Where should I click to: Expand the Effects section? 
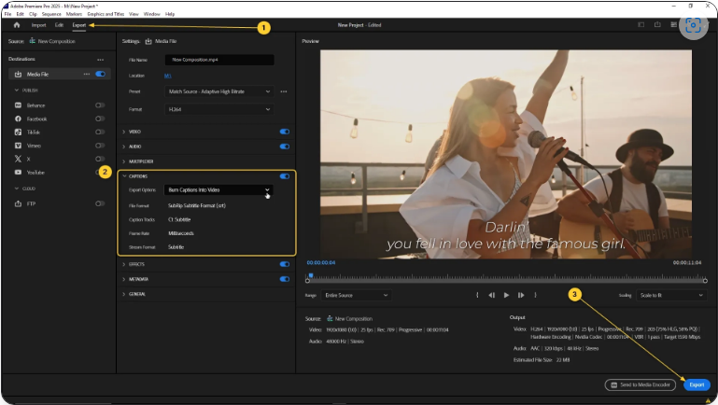click(x=123, y=264)
